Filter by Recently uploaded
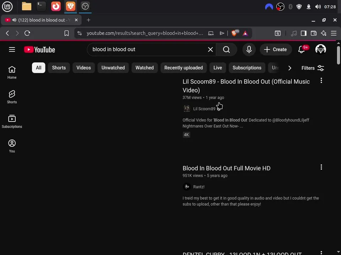This screenshot has height=255, width=341. 183,68
